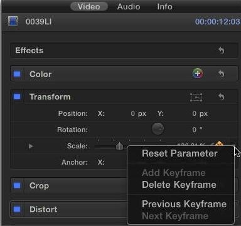Reset the Color section arrow

[222, 74]
